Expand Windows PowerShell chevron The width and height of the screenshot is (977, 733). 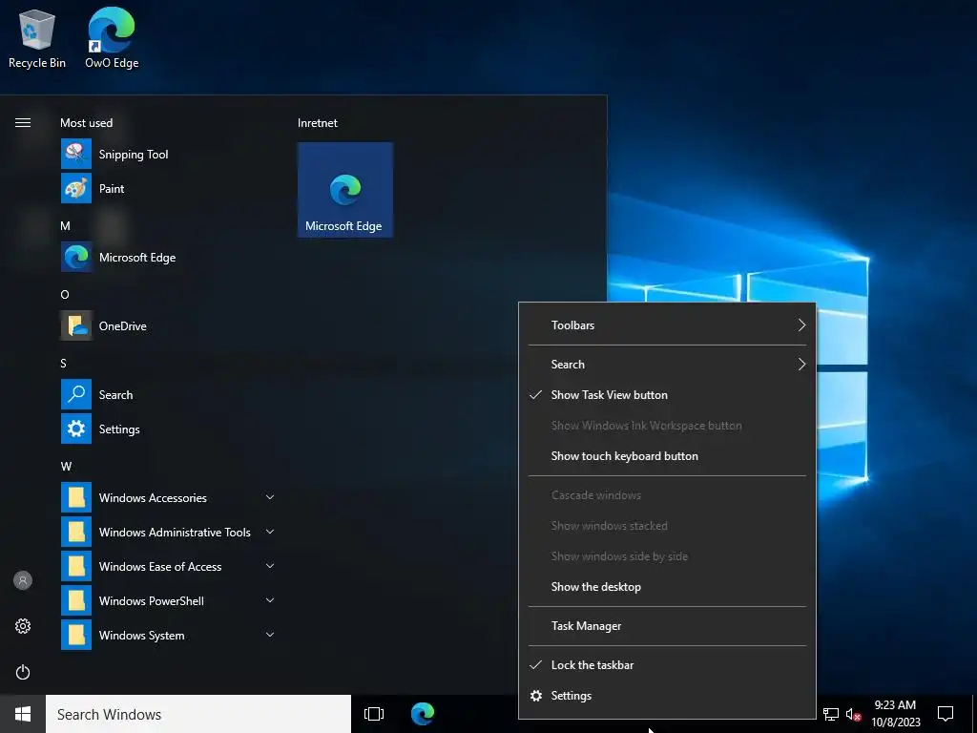coord(270,599)
